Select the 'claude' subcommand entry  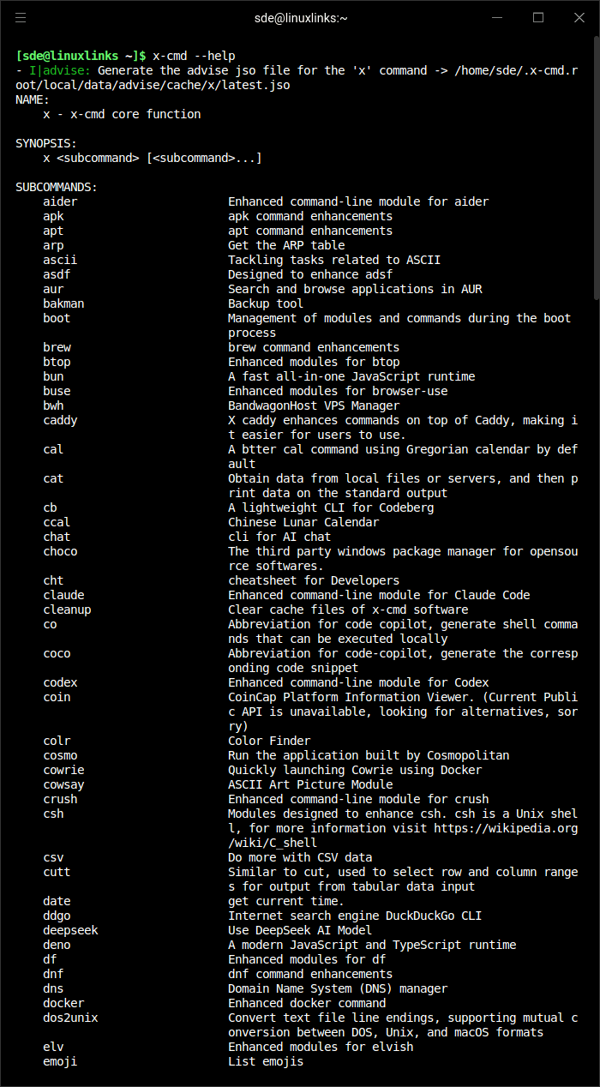63,595
